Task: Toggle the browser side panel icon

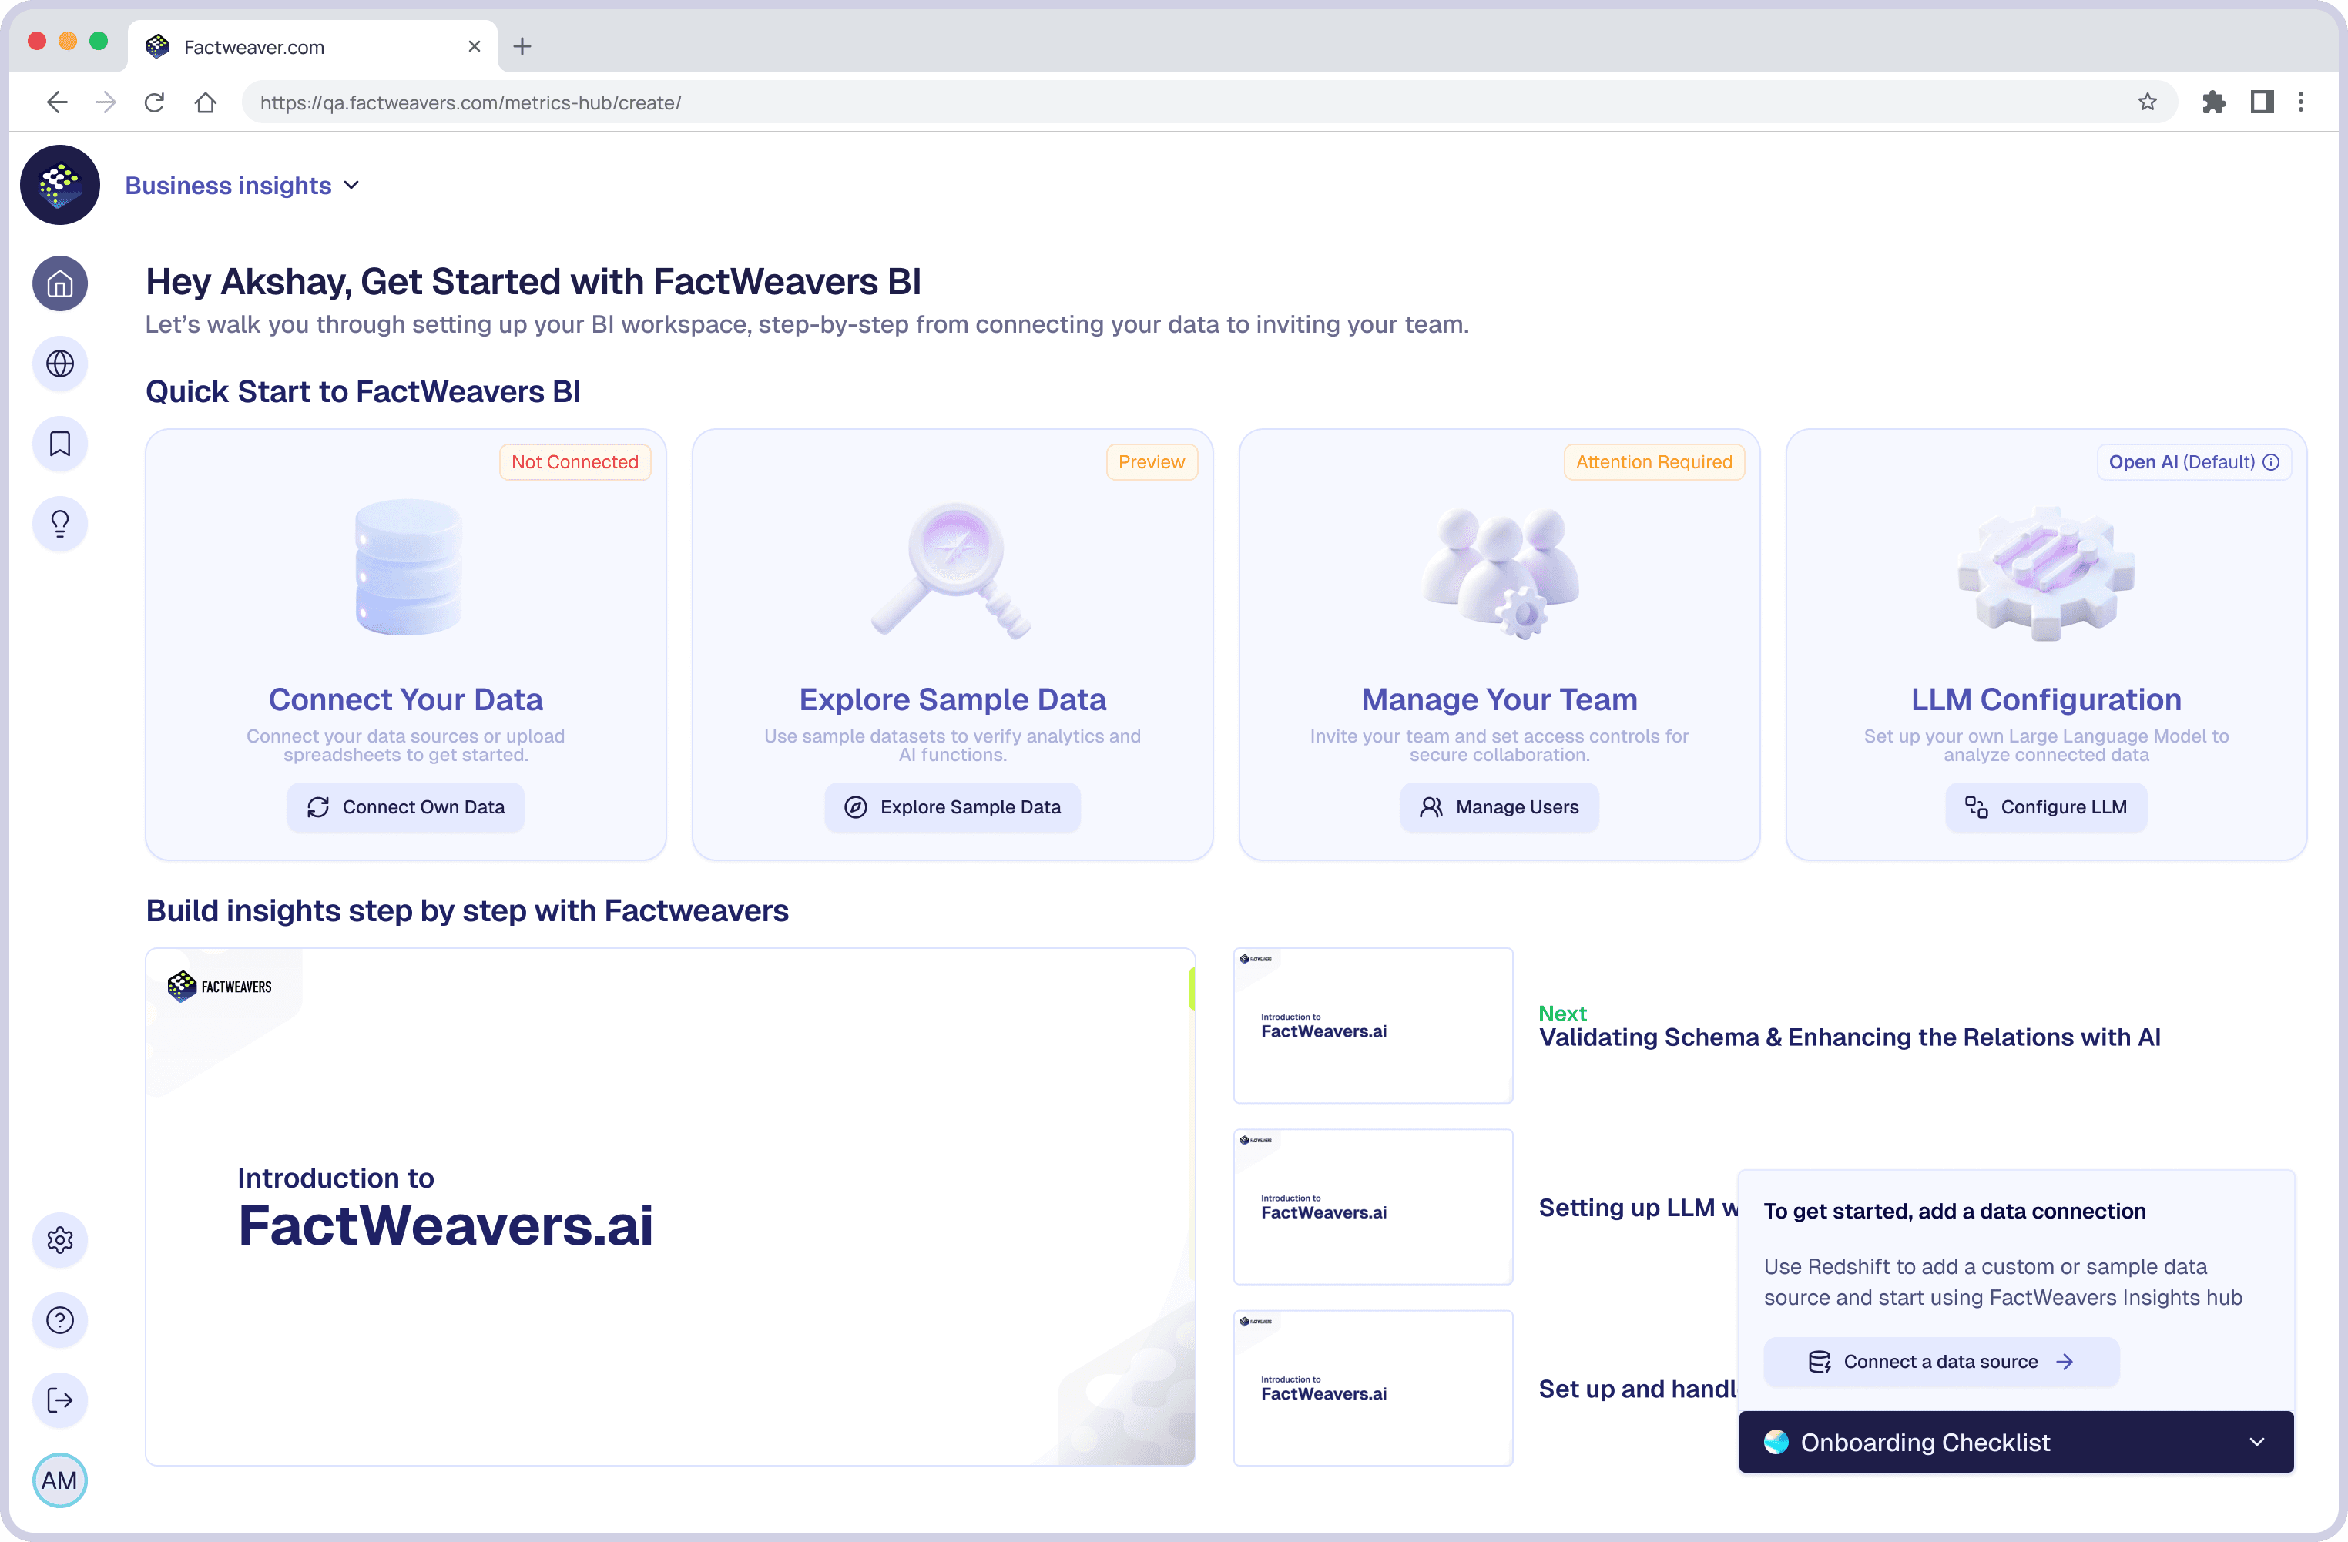Action: (x=2262, y=102)
